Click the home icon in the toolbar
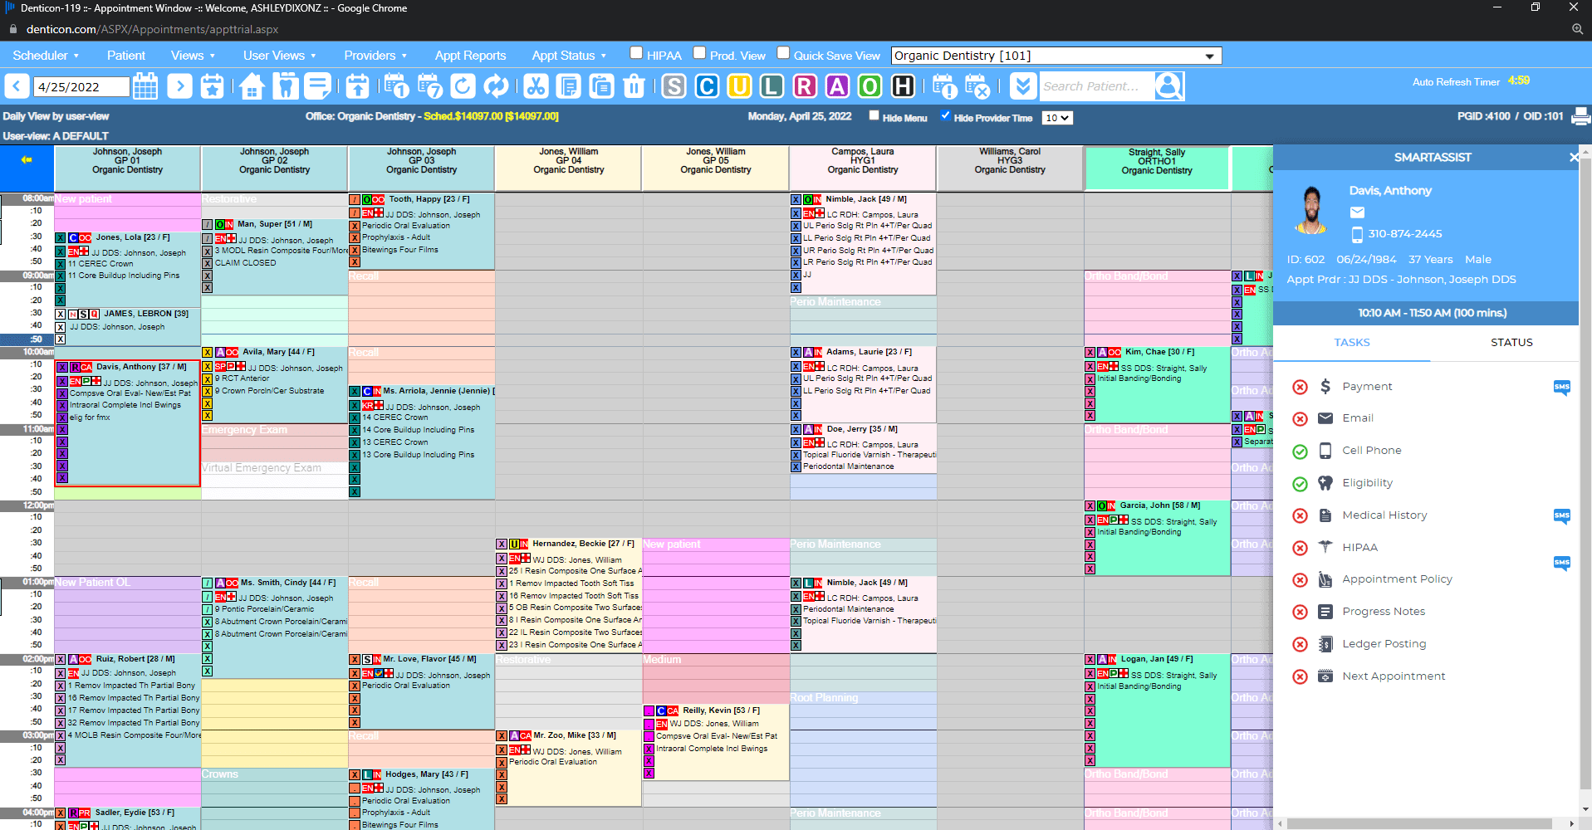The height and width of the screenshot is (830, 1592). pos(252,86)
